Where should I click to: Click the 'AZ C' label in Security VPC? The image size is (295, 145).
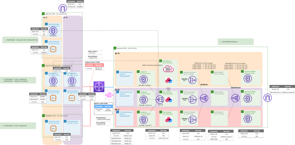[117, 110]
